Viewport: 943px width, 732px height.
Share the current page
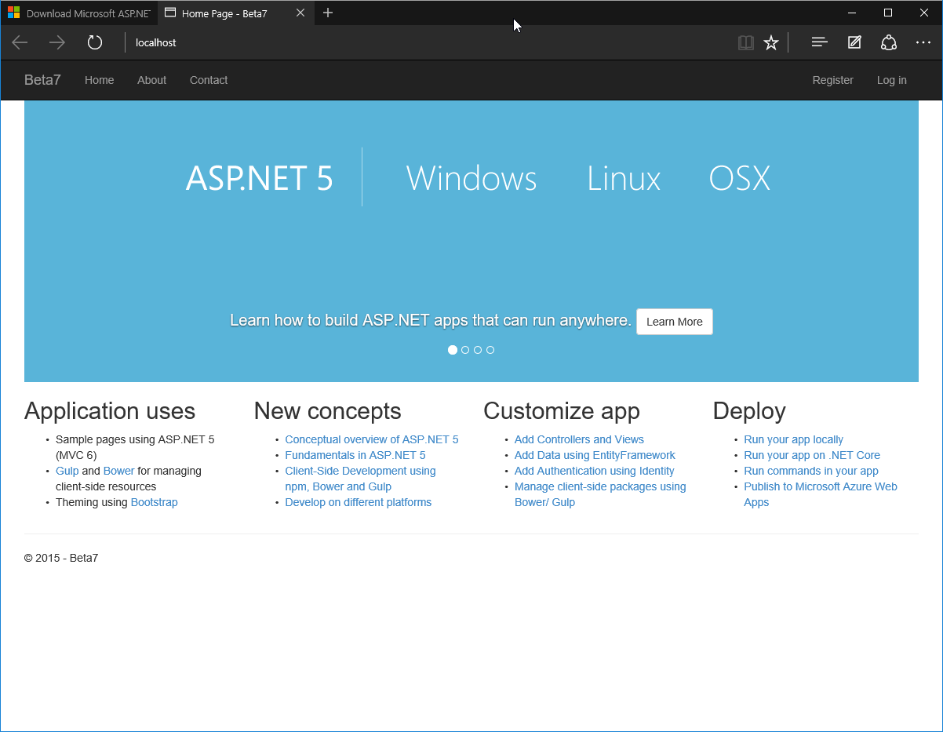tap(888, 42)
